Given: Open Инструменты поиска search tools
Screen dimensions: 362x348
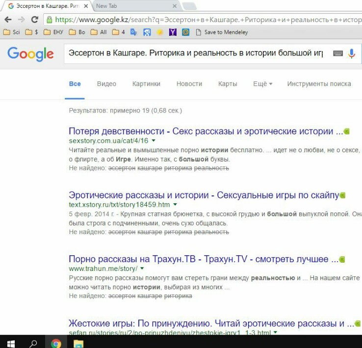Looking at the screenshot, I should 319,84.
